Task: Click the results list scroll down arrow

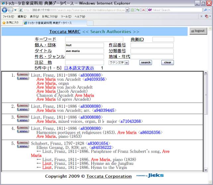Action: 206,170
